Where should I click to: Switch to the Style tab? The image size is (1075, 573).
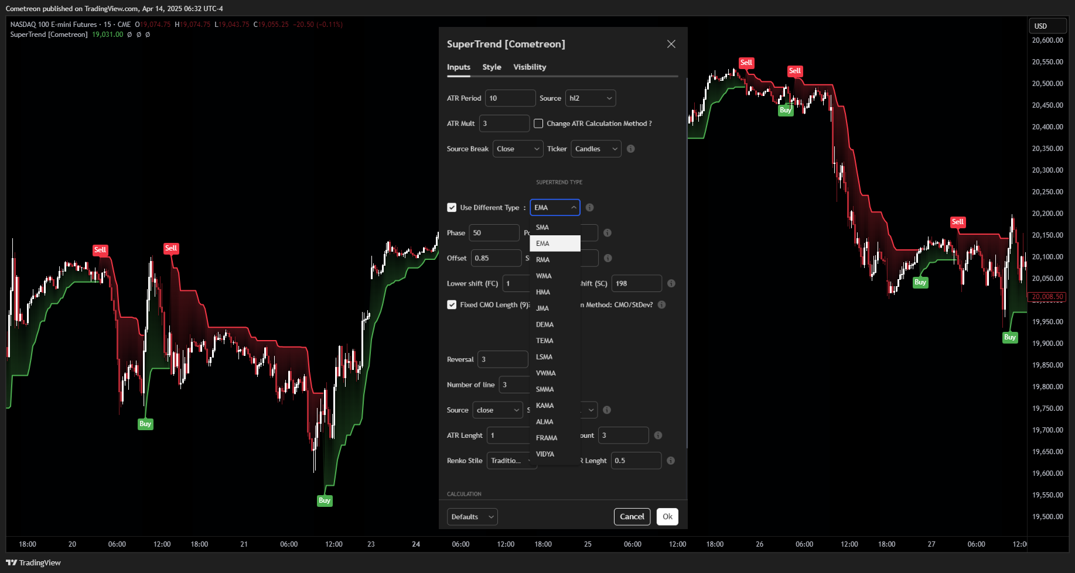click(x=492, y=67)
